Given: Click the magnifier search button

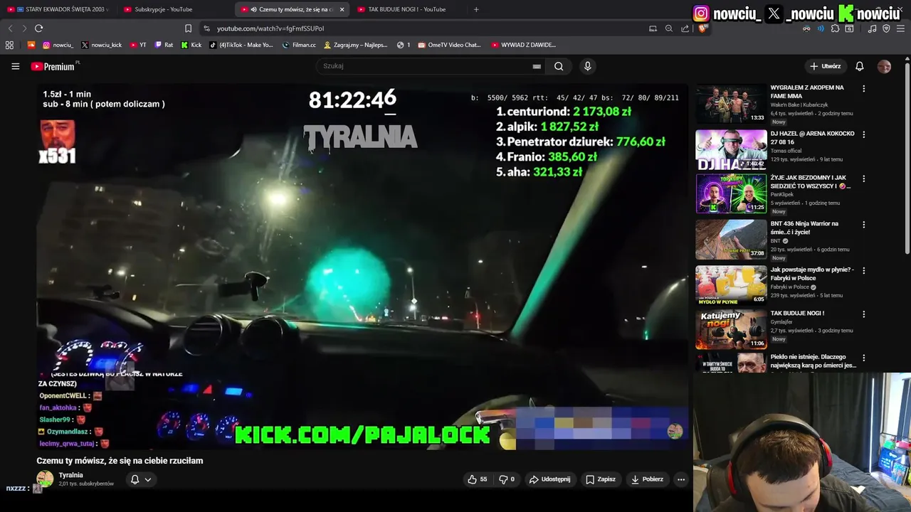Looking at the screenshot, I should coord(559,66).
